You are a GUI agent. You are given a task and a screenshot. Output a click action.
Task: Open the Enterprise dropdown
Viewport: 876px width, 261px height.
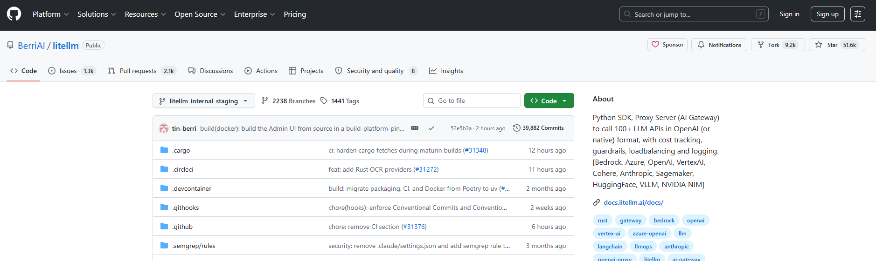point(254,14)
